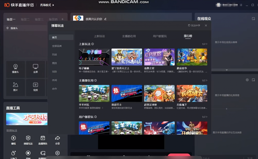The width and height of the screenshot is (258, 159).
Task: Add a 视频 video source
Action: click(36, 87)
